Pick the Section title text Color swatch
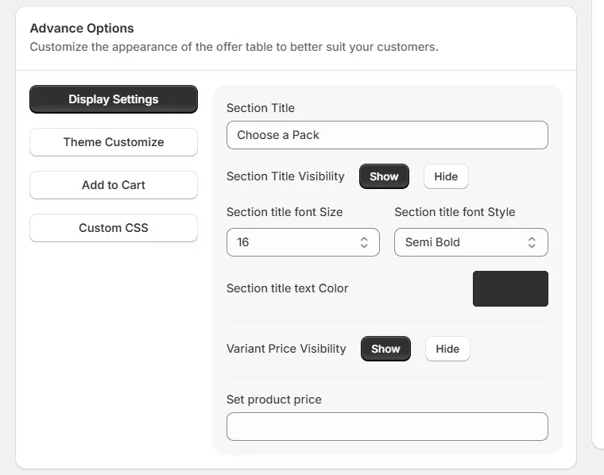Image resolution: width=604 pixels, height=475 pixels. point(510,288)
